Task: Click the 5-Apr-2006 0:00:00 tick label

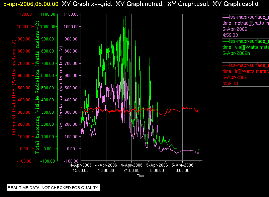Action: 157,168
